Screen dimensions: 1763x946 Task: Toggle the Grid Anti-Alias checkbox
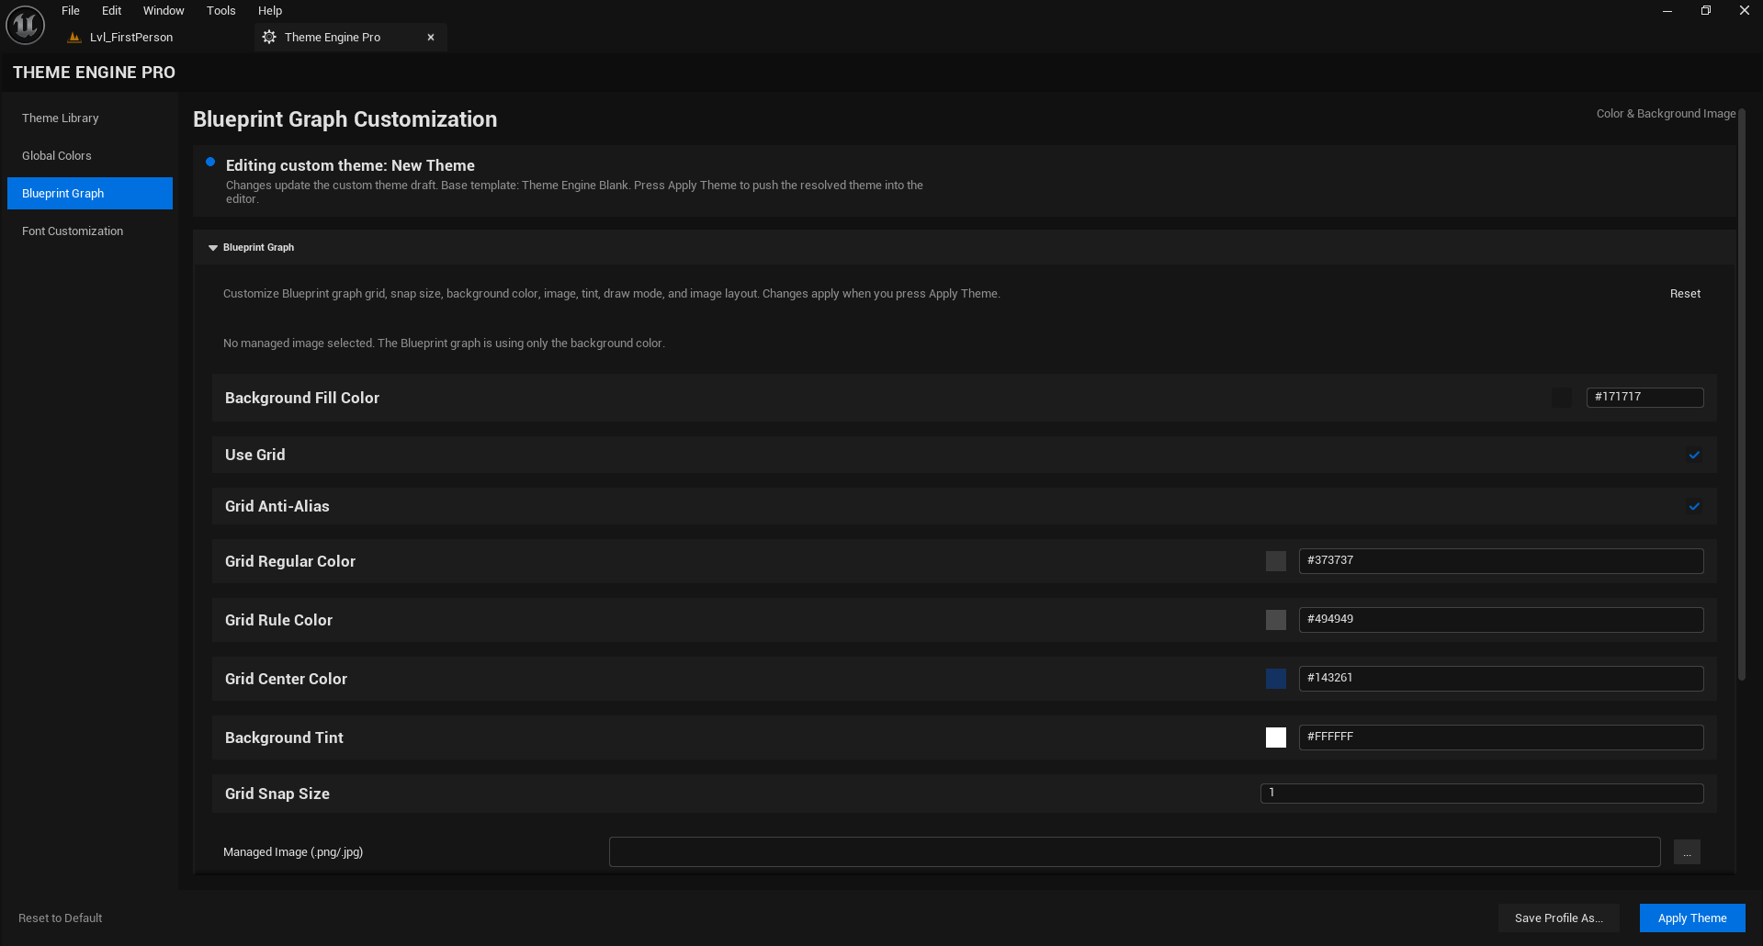click(1694, 506)
